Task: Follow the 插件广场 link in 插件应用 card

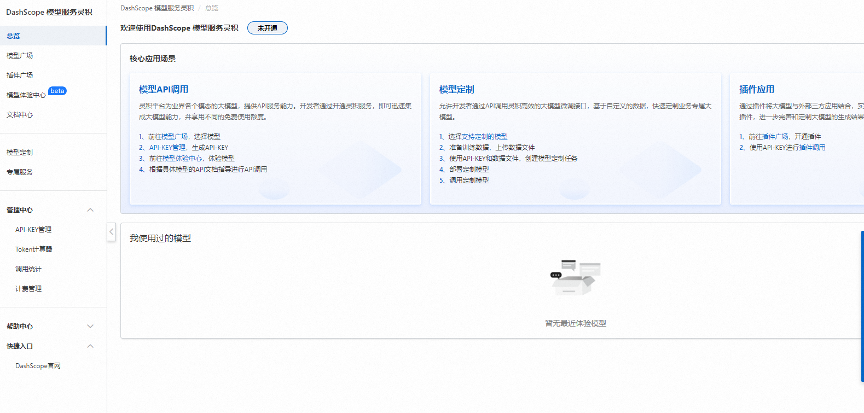Action: click(x=775, y=137)
